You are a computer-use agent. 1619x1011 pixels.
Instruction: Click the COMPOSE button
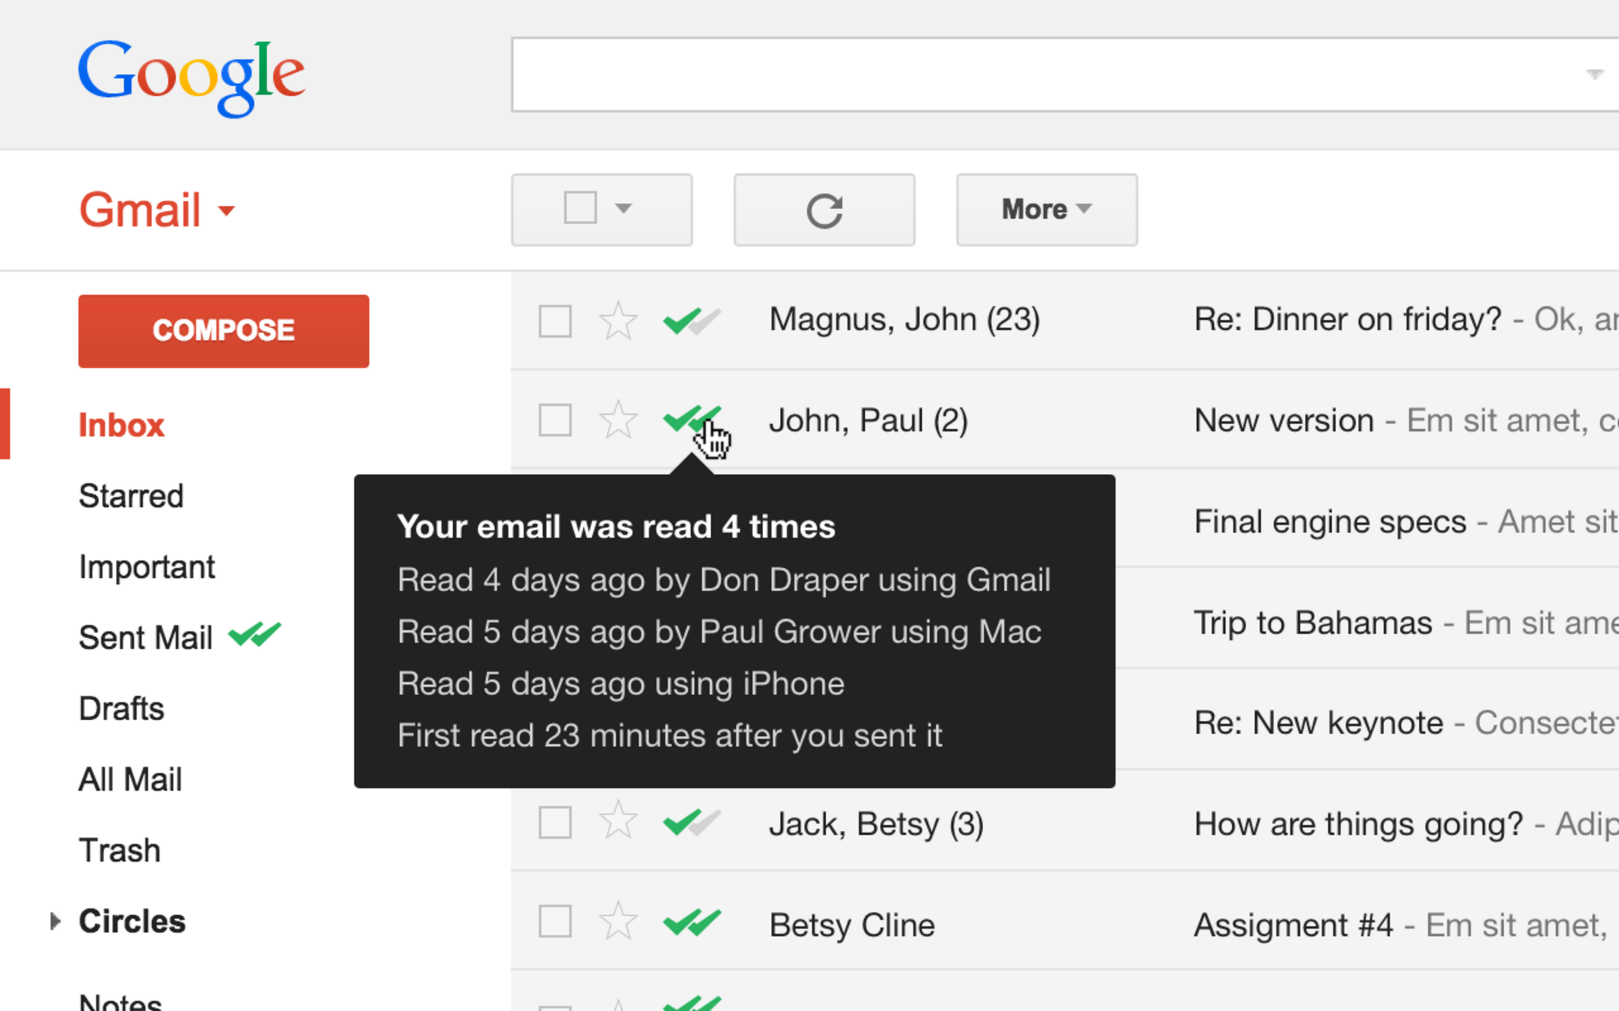[223, 331]
